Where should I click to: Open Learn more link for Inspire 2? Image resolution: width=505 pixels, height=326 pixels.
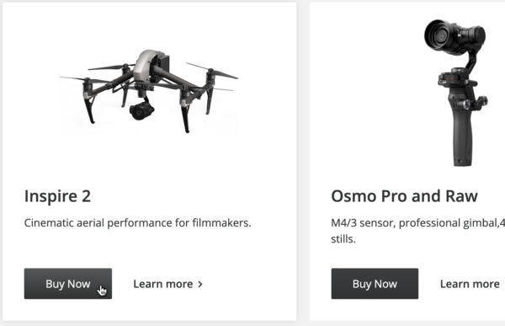167,284
